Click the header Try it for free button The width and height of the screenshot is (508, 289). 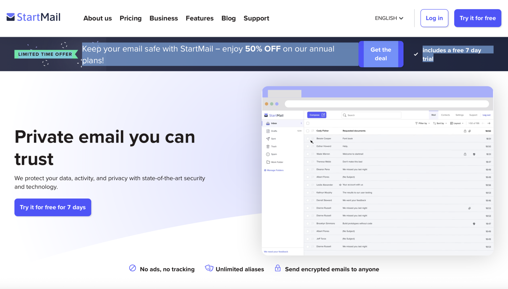pos(478,18)
